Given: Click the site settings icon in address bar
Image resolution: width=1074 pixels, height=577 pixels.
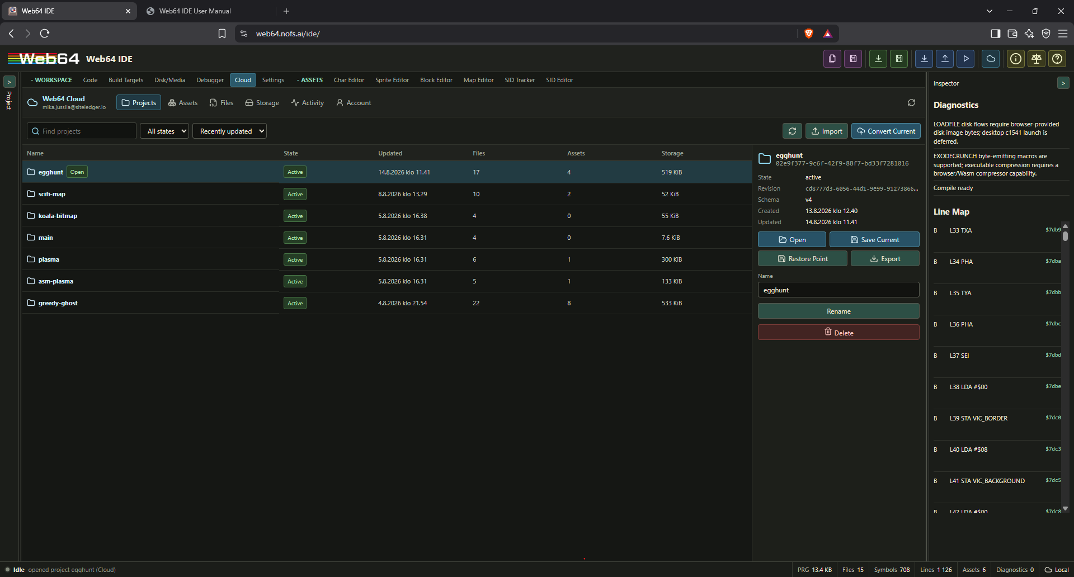Looking at the screenshot, I should 244,34.
